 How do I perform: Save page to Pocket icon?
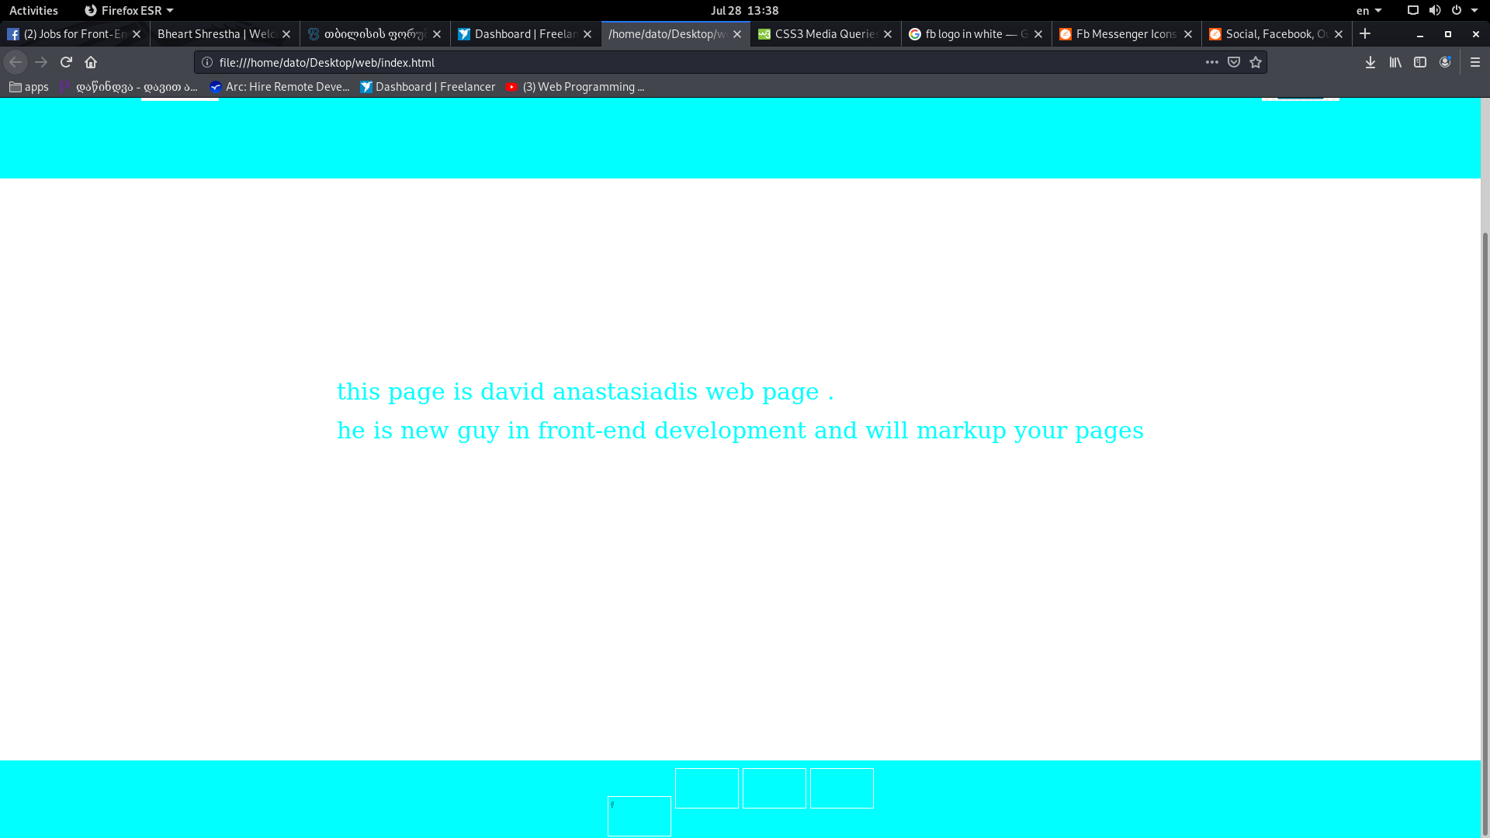1234,62
